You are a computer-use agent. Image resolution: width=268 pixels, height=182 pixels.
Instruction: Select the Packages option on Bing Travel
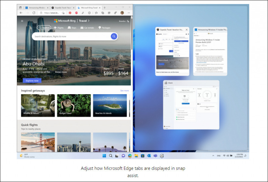(104, 28)
